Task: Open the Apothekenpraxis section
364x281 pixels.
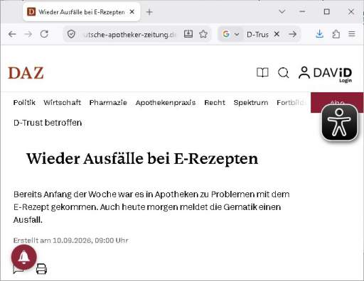Action: point(166,102)
